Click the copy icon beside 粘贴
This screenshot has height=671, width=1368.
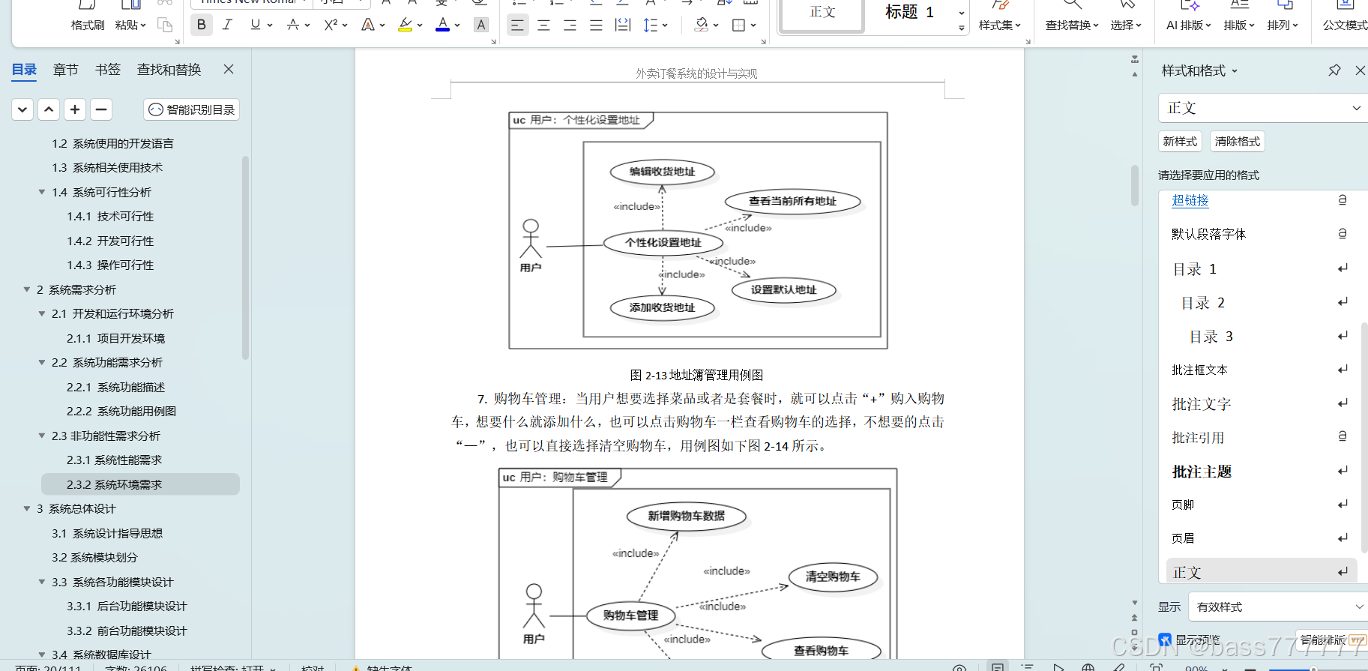point(165,25)
